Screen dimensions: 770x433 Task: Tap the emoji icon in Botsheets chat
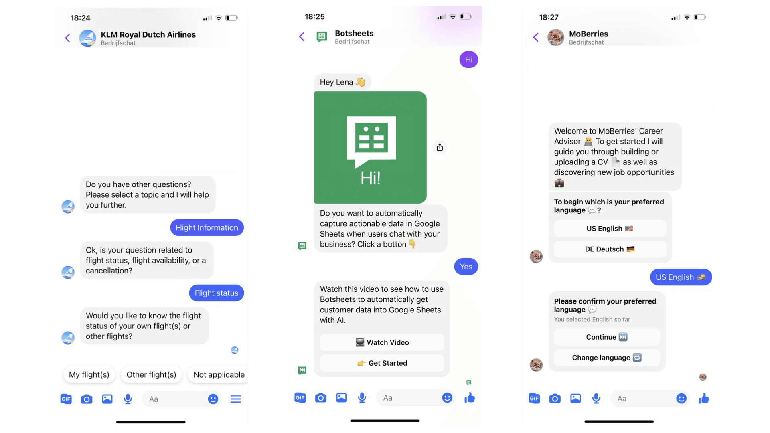coord(448,398)
